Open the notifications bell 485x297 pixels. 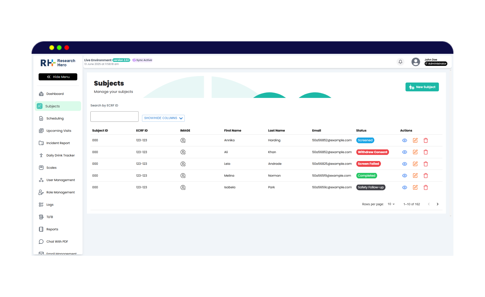400,62
